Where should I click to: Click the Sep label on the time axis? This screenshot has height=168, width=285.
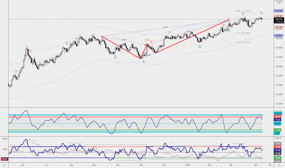coord(94,165)
